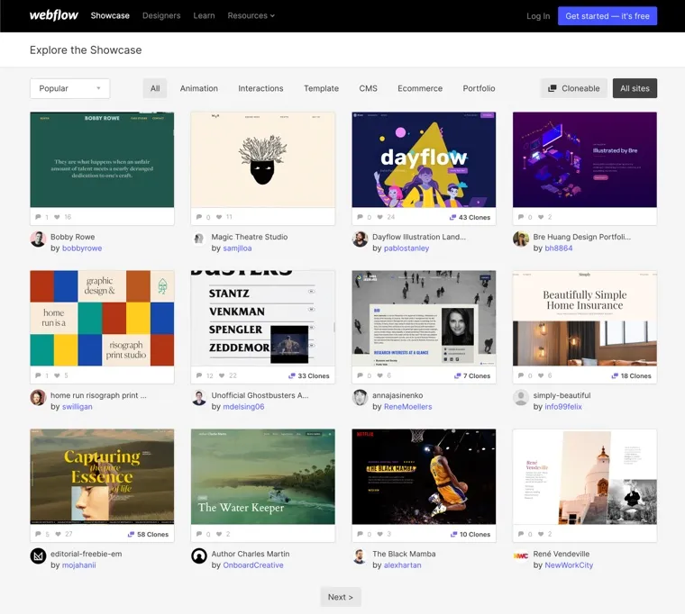Click the Webflow logo

click(x=54, y=15)
